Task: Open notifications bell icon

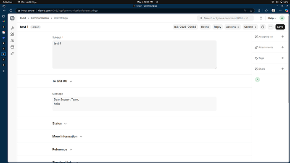Action: tap(261, 18)
